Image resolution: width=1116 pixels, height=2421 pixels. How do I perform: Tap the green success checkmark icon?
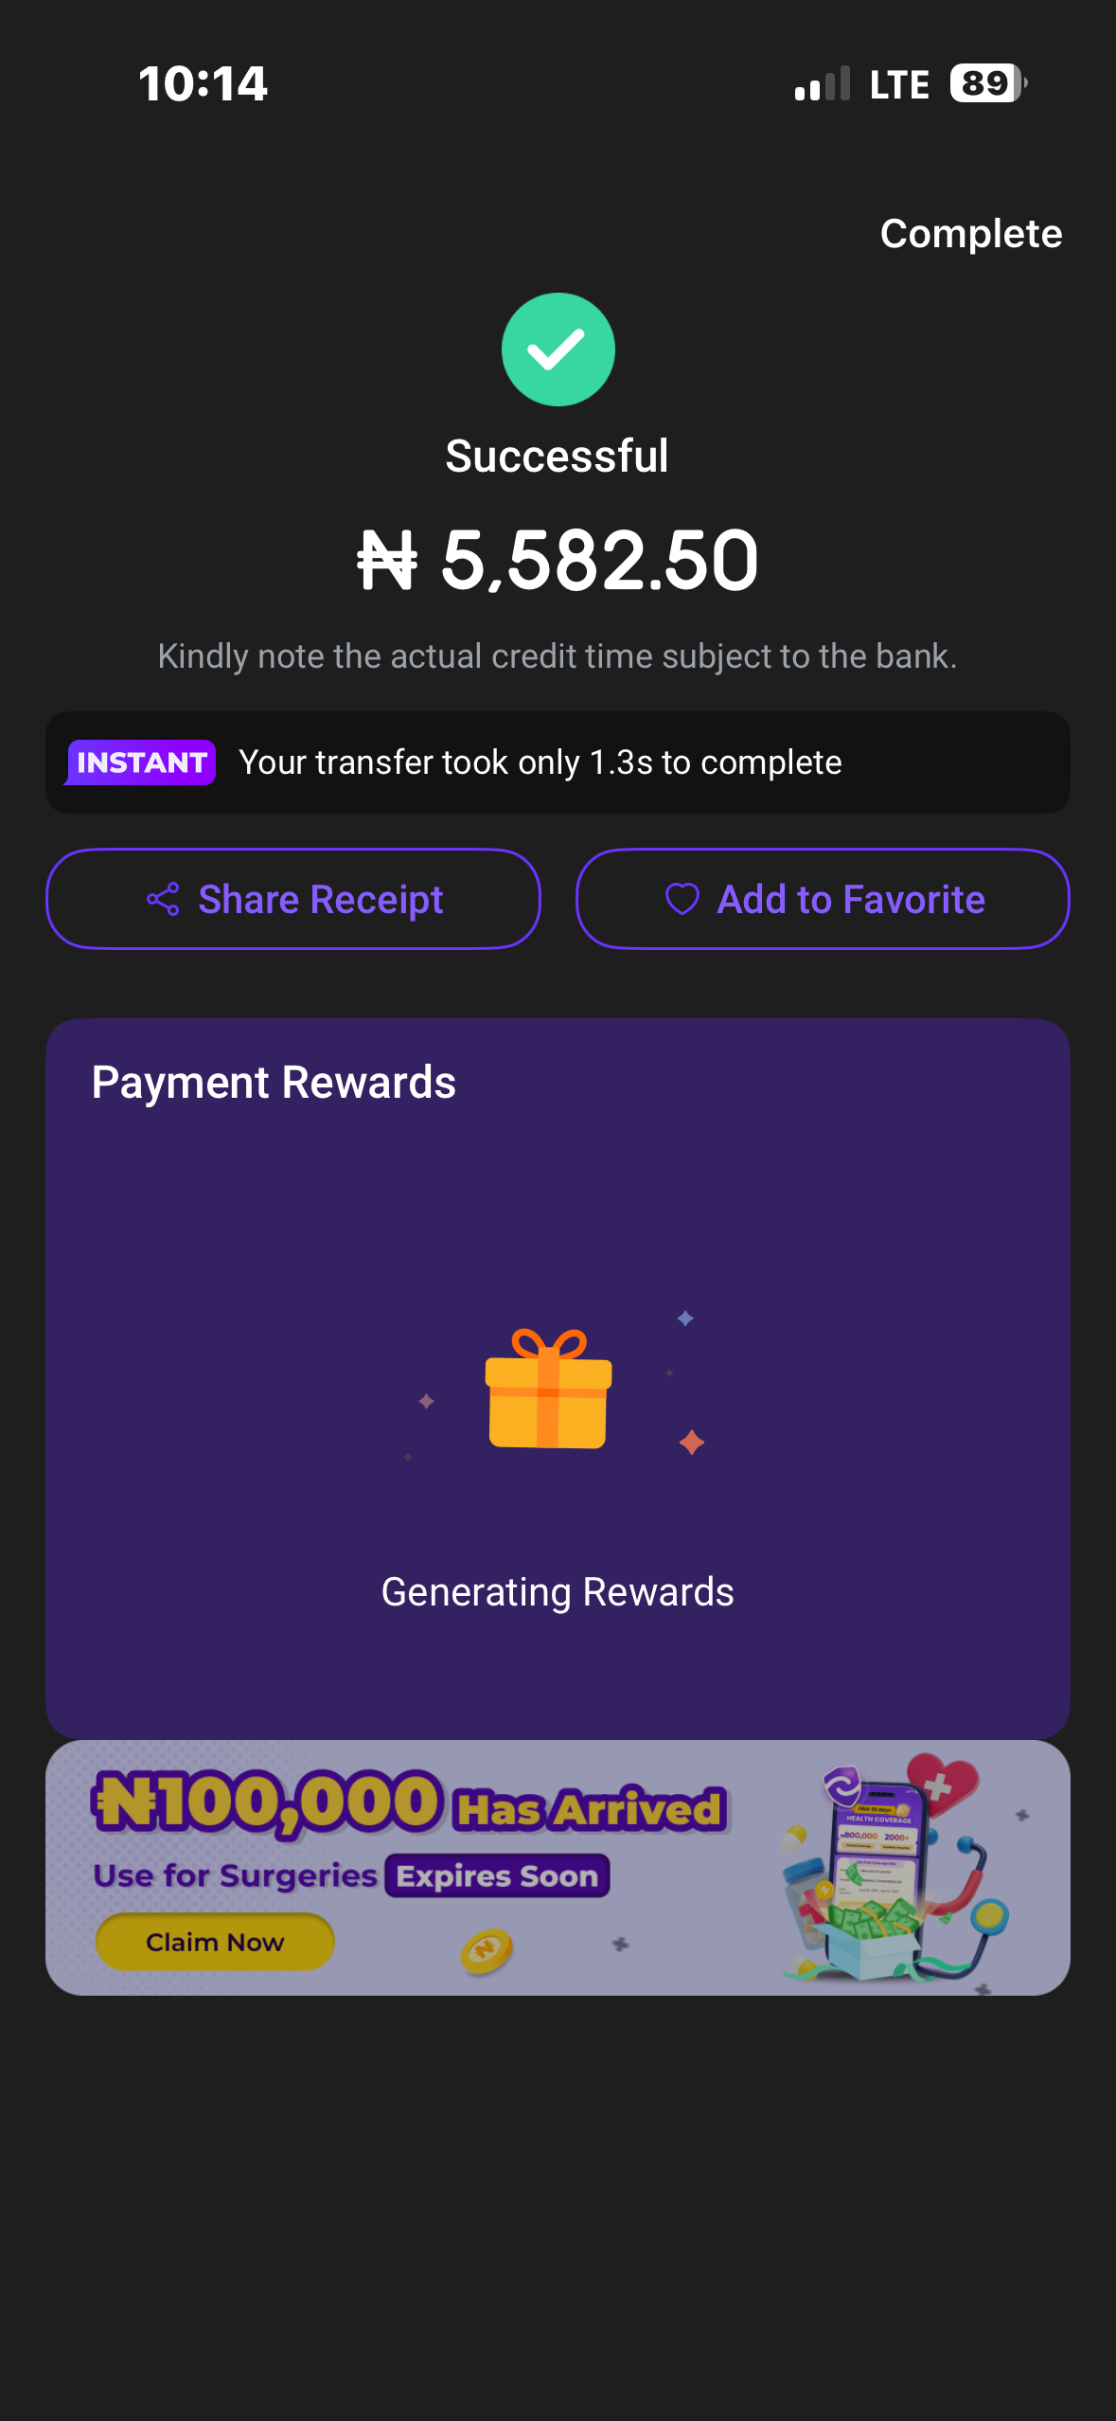click(558, 350)
